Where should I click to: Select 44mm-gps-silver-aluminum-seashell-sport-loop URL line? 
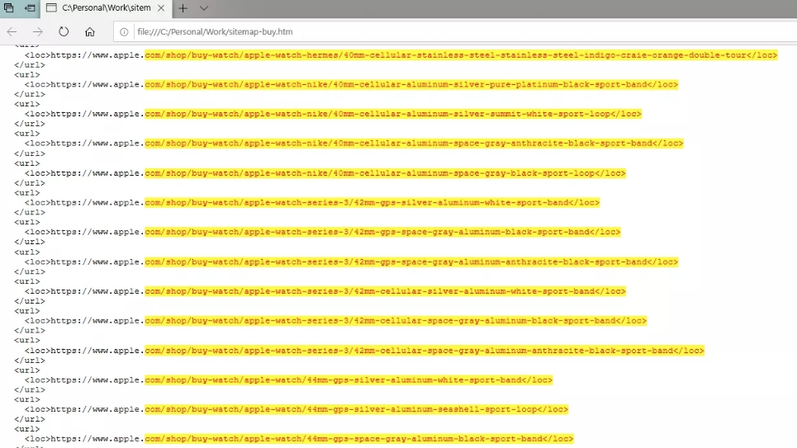point(297,410)
